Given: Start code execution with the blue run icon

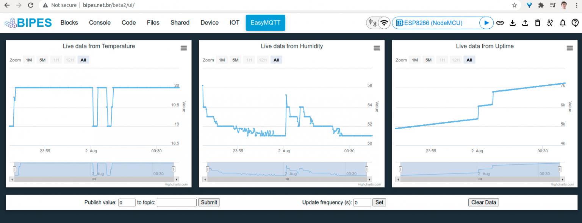Looking at the screenshot, I should tap(487, 23).
